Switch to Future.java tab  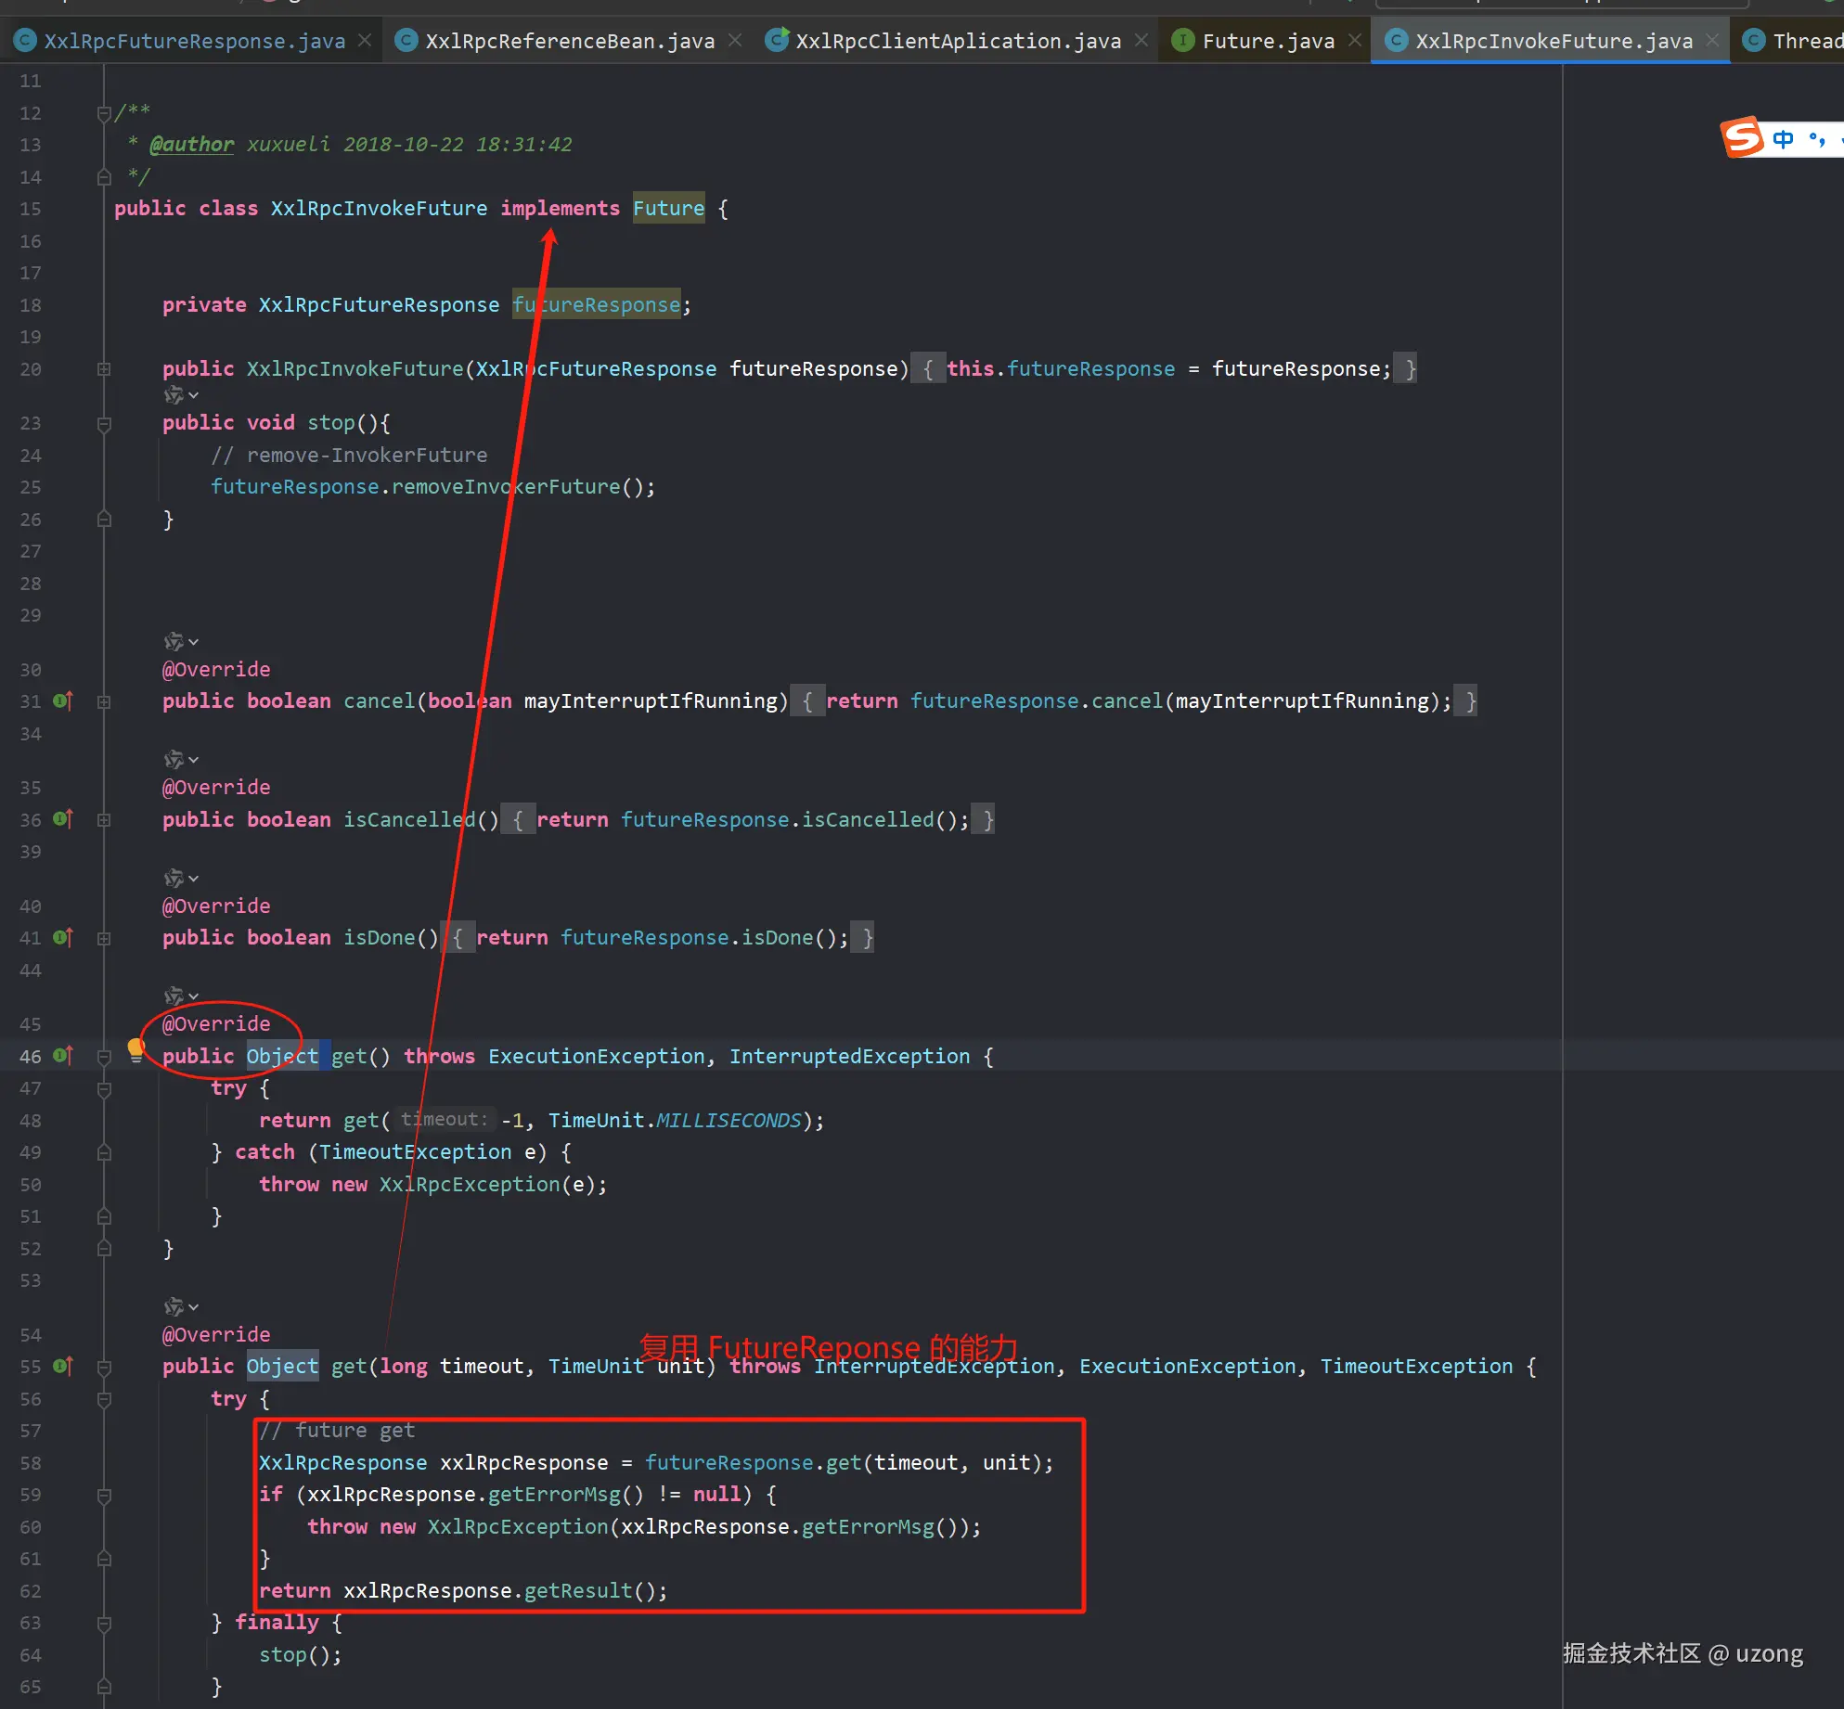point(1267,41)
